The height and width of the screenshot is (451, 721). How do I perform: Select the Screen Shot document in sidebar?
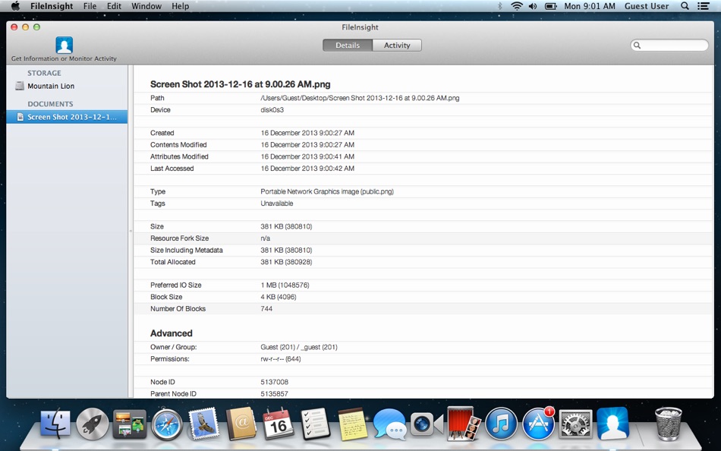(x=67, y=117)
